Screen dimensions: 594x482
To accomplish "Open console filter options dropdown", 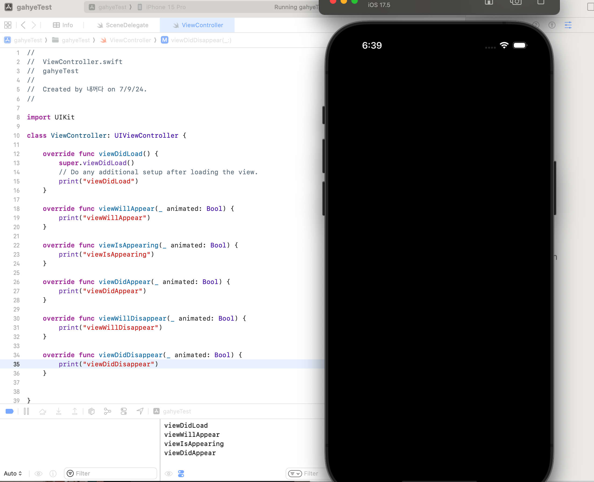I will pyautogui.click(x=295, y=473).
